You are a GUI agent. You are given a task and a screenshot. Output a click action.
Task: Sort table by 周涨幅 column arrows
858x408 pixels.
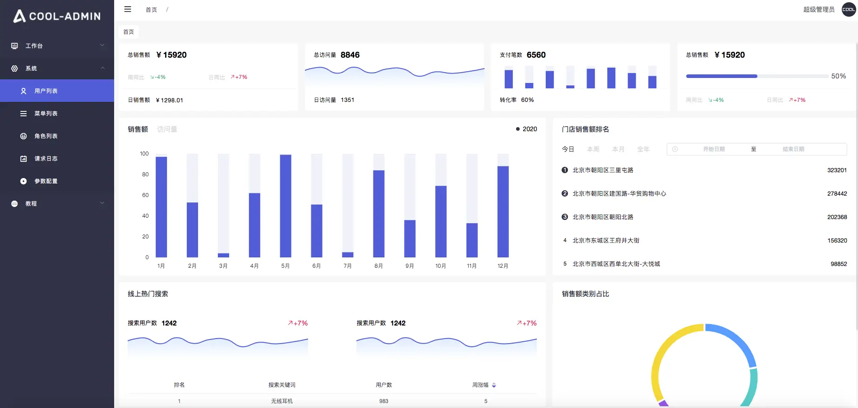pyautogui.click(x=494, y=385)
